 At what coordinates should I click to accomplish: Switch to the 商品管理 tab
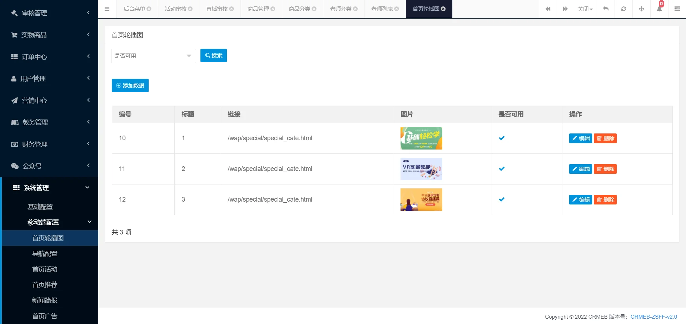(258, 9)
